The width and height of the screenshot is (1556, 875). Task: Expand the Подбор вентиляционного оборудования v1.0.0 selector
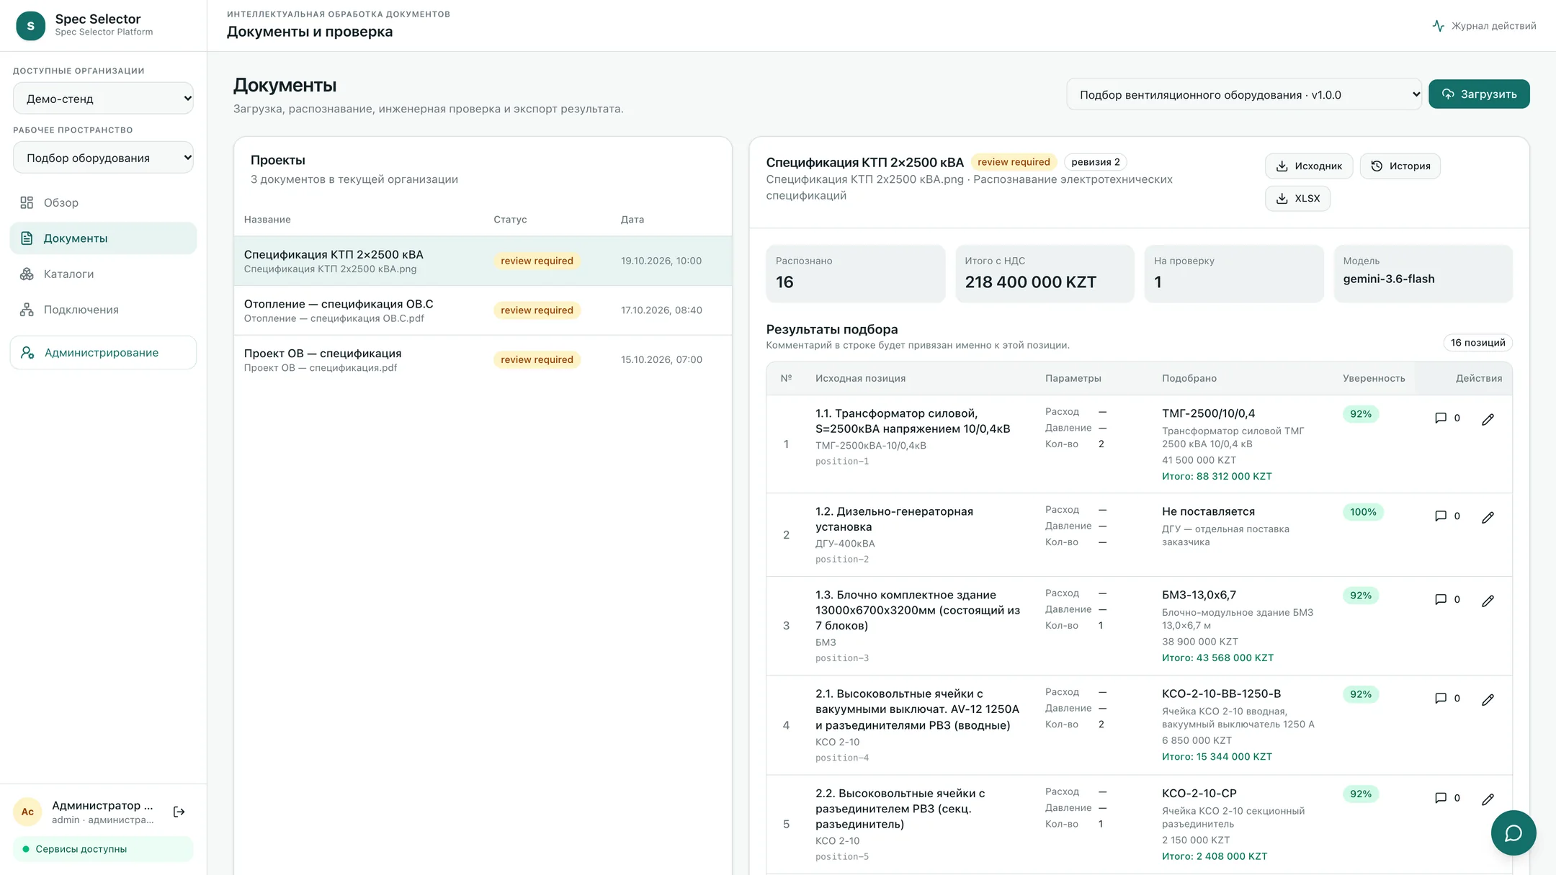[1244, 94]
